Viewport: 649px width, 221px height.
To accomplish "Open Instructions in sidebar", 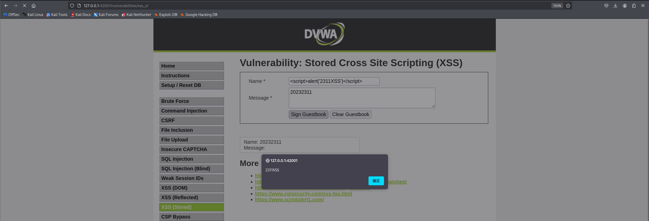I will click(191, 76).
